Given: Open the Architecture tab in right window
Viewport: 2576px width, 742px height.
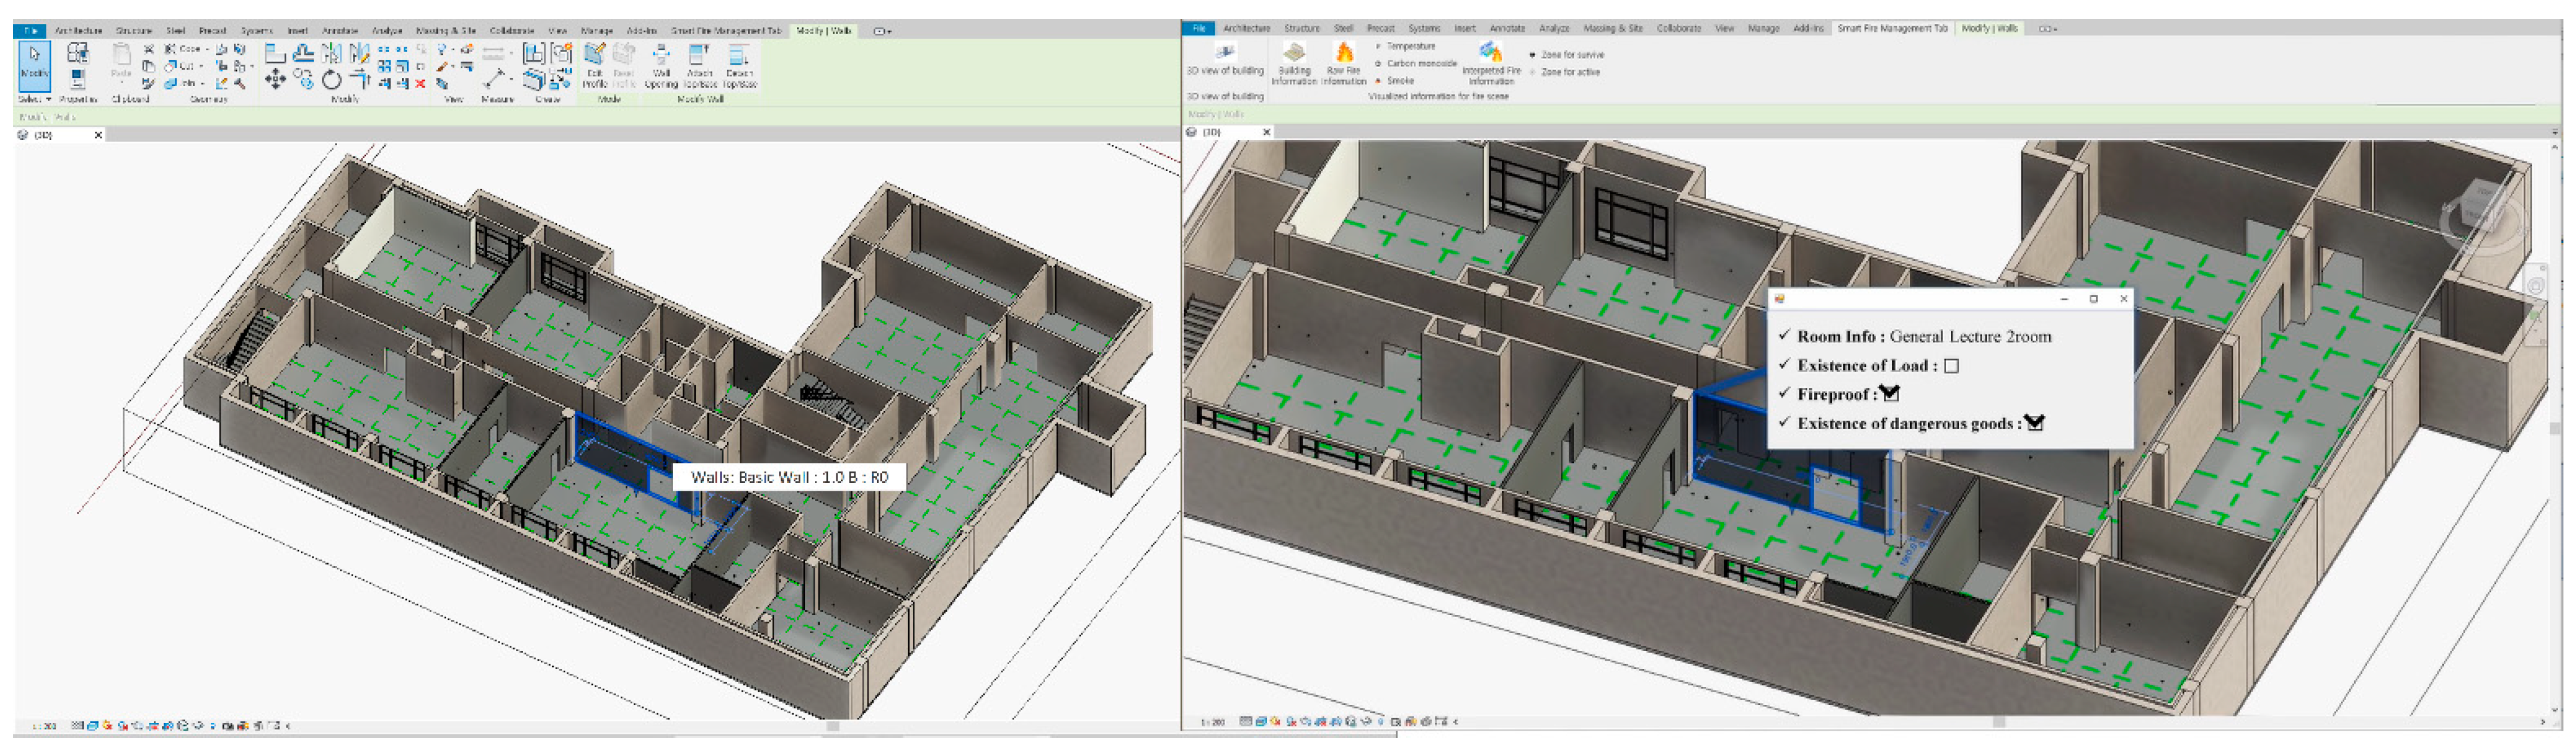Looking at the screenshot, I should tap(1246, 29).
